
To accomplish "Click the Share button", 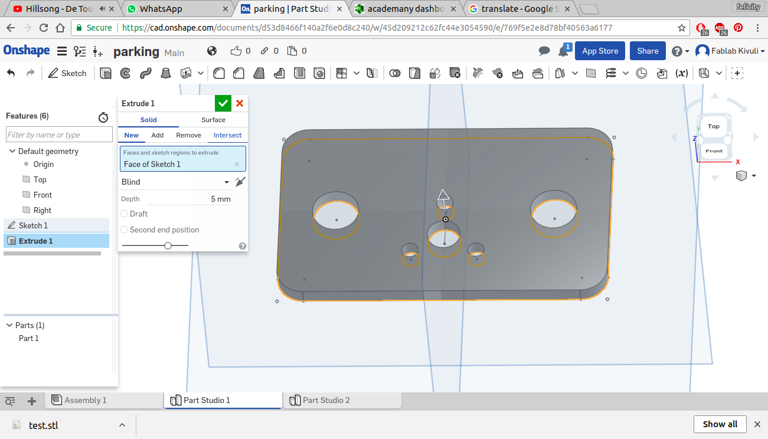I will (648, 51).
